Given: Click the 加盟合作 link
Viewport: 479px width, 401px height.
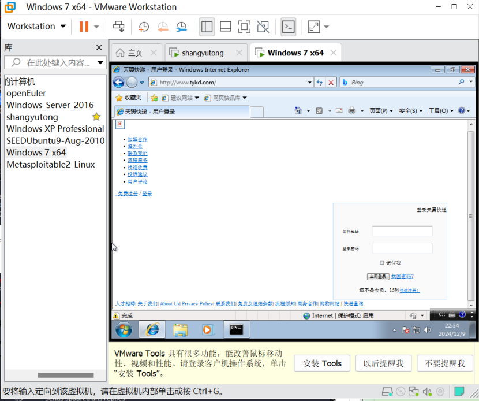Looking at the screenshot, I should [137, 139].
